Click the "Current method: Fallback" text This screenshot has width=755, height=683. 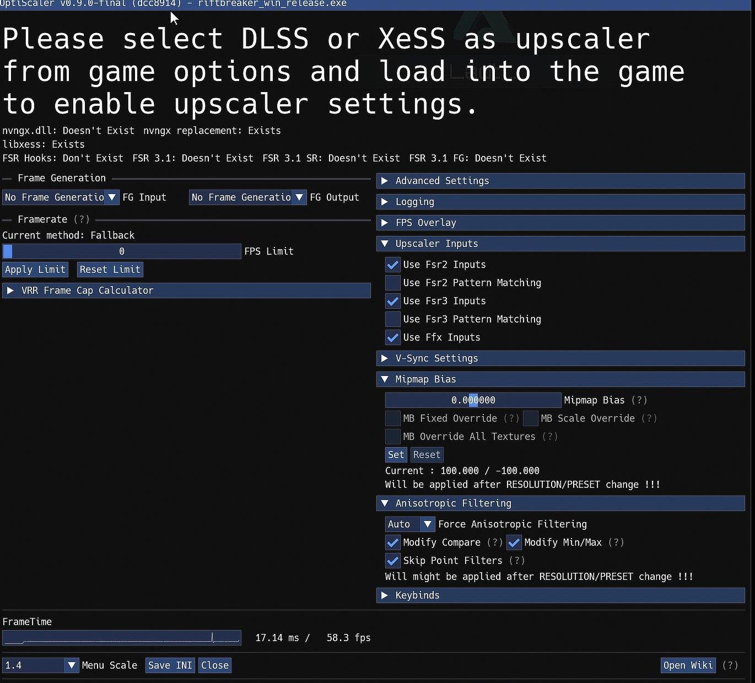(x=68, y=235)
